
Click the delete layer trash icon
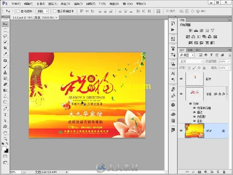[x=224, y=172]
